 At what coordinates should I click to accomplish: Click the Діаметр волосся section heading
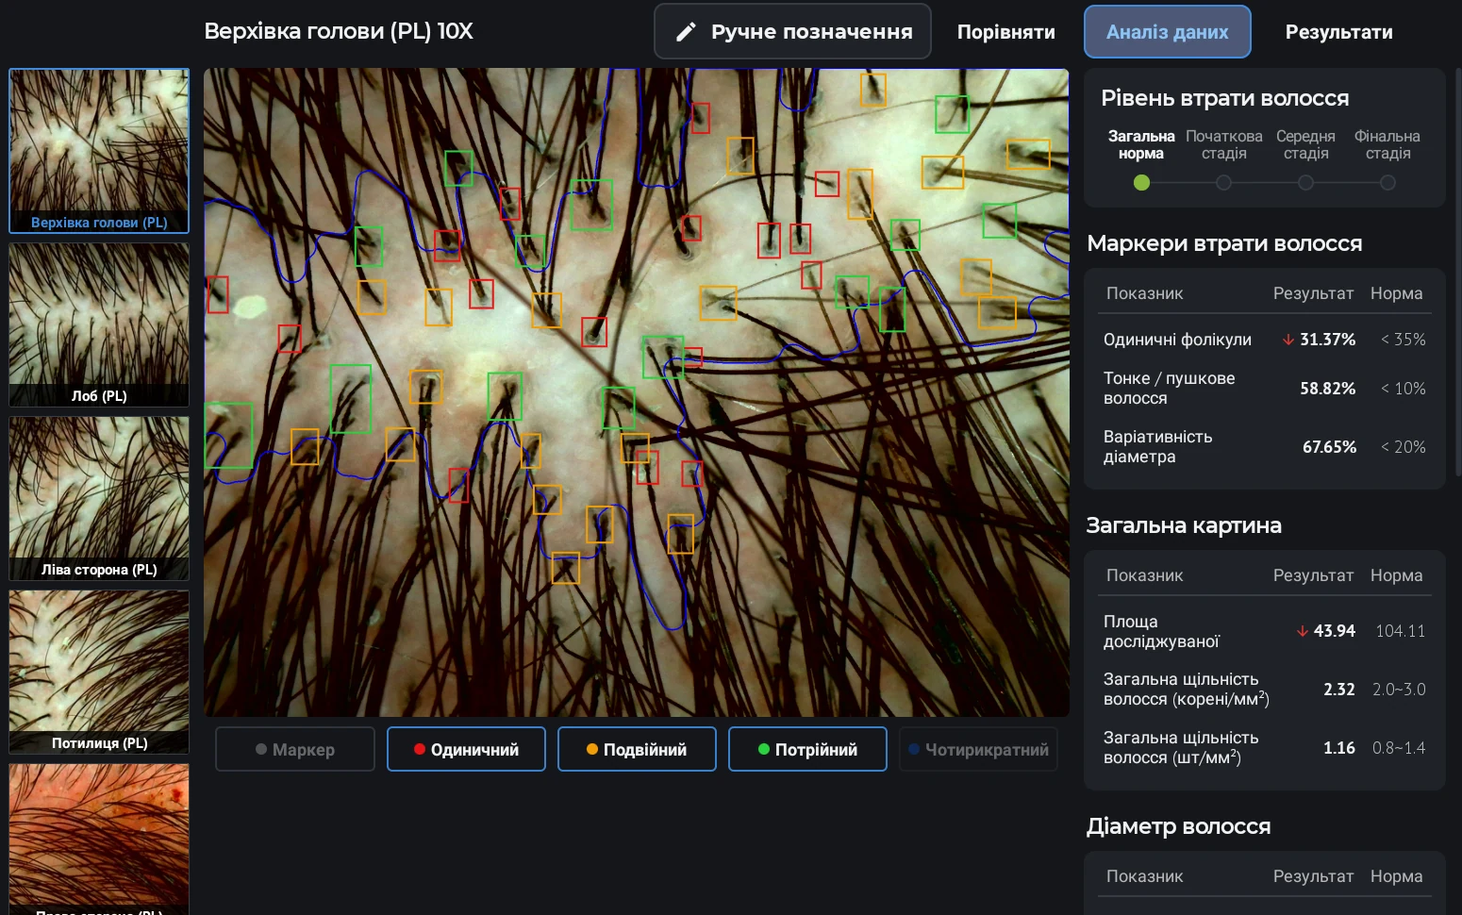pyautogui.click(x=1178, y=826)
